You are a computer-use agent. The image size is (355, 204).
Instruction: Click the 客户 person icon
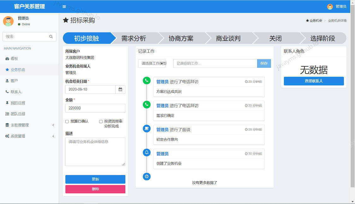(x=7, y=81)
